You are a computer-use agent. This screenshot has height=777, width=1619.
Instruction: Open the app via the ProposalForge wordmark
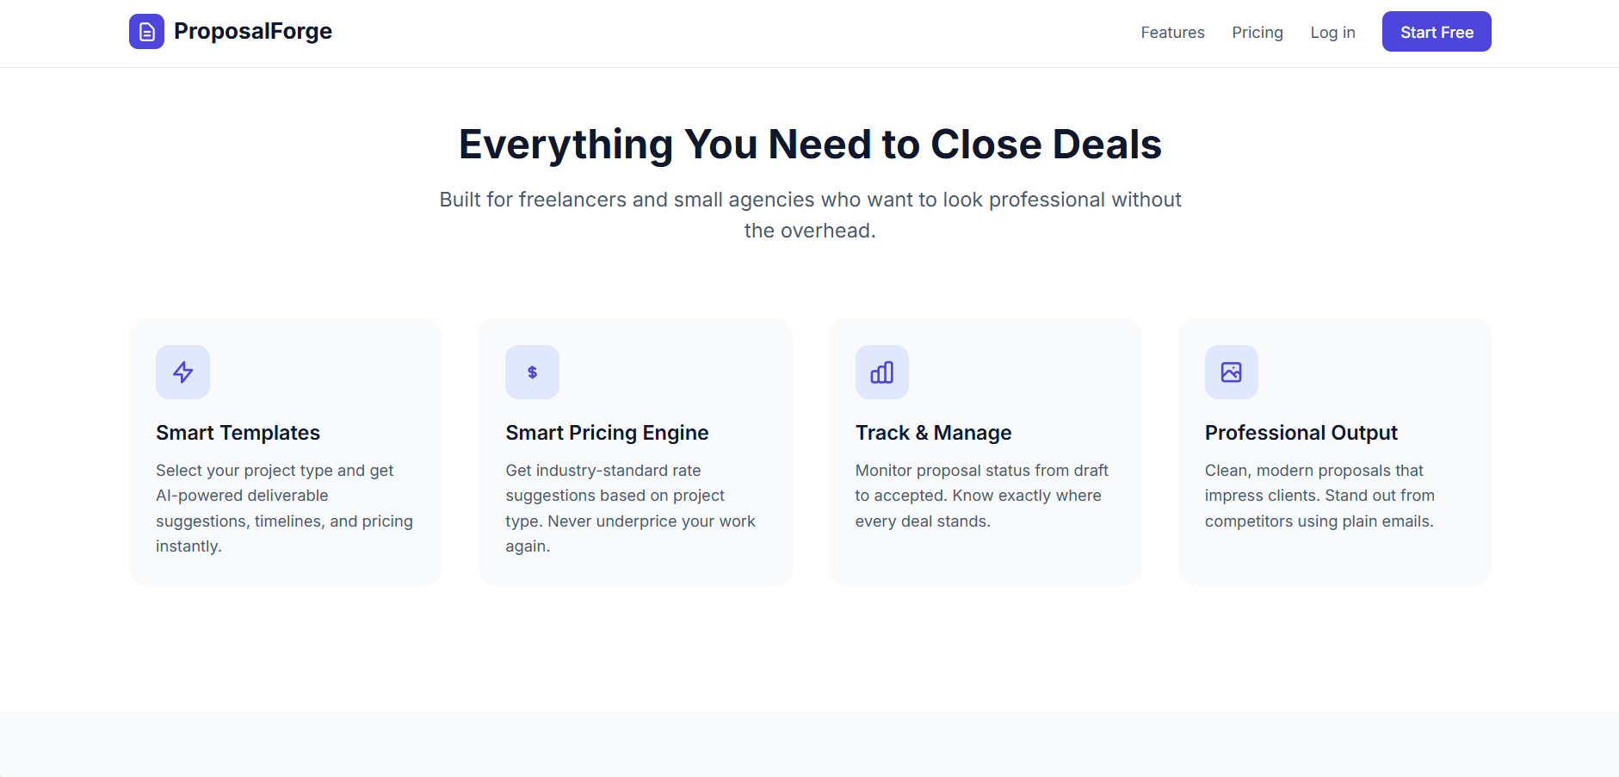252,31
